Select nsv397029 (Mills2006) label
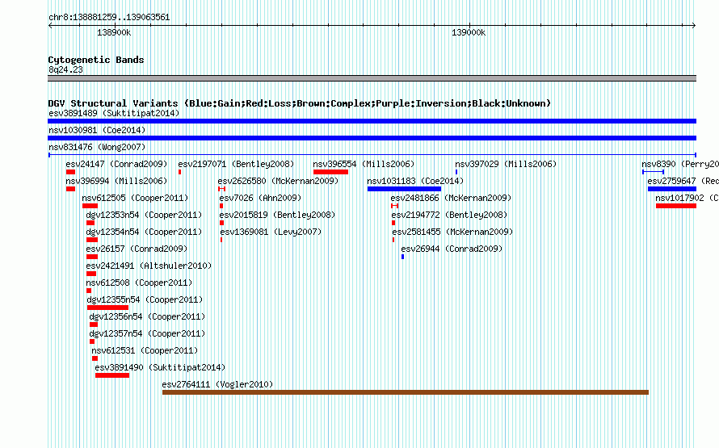The height and width of the screenshot is (448, 719). pyautogui.click(x=506, y=164)
